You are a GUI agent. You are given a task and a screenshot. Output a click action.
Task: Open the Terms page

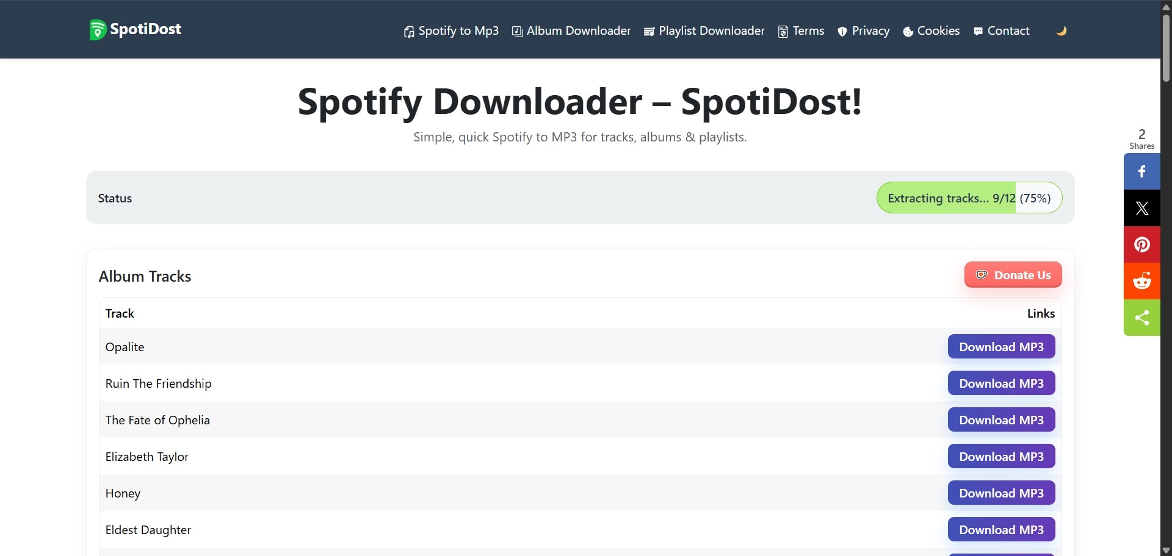pos(808,30)
